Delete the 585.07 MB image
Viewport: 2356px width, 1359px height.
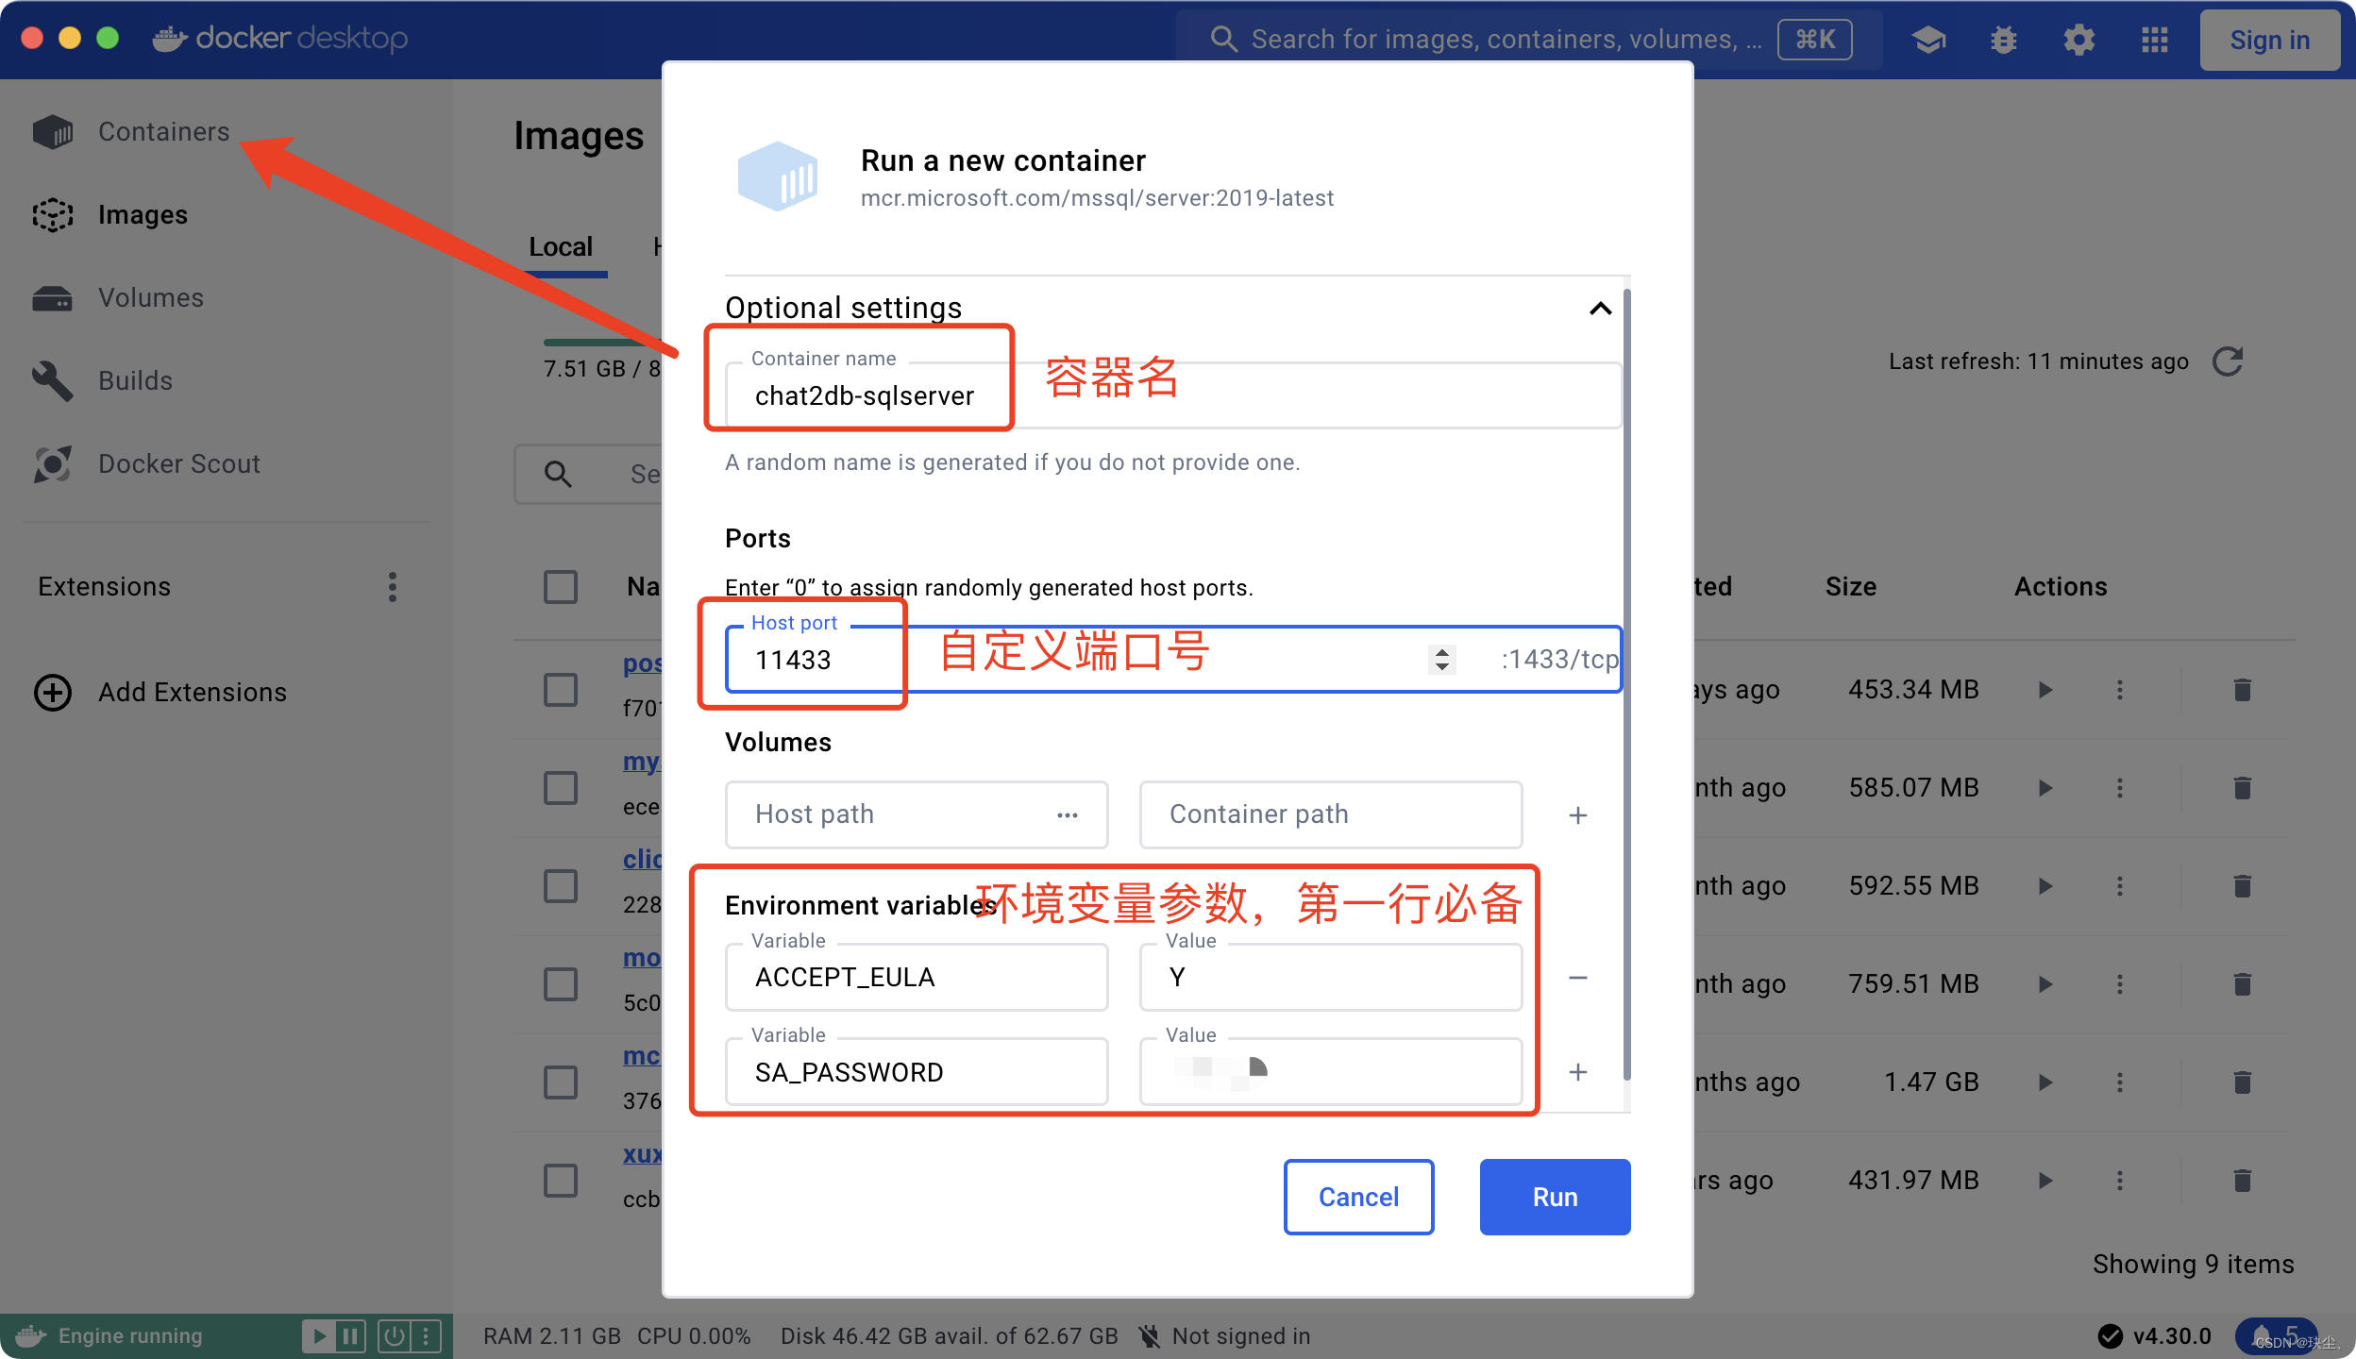pos(2243,788)
